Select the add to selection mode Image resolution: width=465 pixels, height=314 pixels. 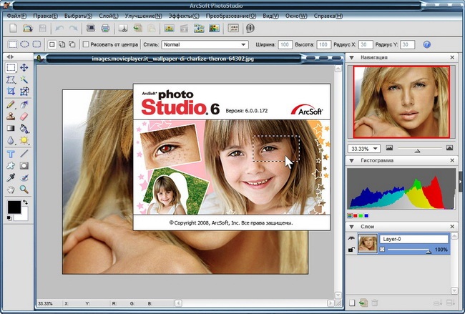(x=62, y=44)
